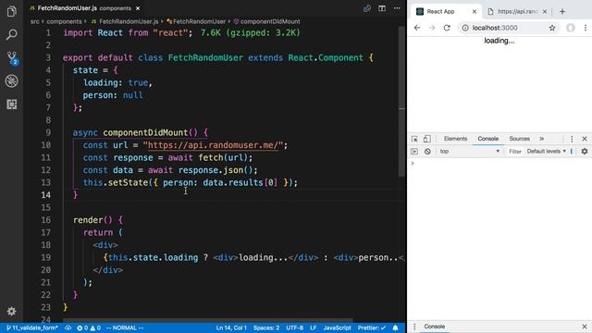Viewport: 592px width, 333px height.
Task: Open the browser profile avatar
Action: point(571,28)
